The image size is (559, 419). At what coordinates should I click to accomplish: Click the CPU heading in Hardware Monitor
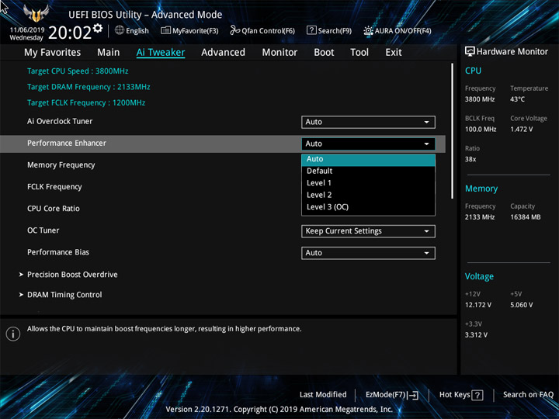coord(473,71)
